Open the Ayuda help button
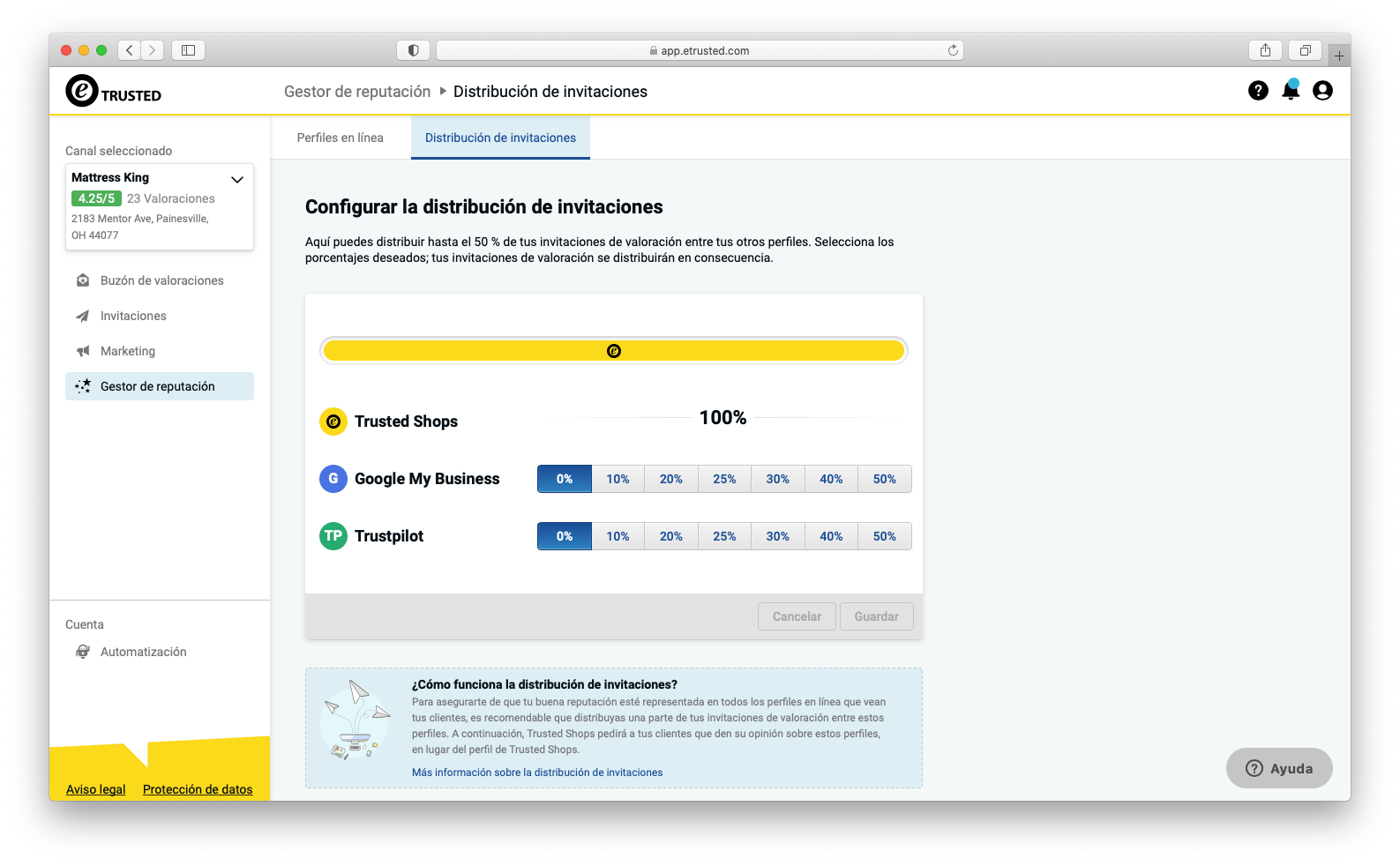Image resolution: width=1400 pixels, height=866 pixels. [1279, 768]
